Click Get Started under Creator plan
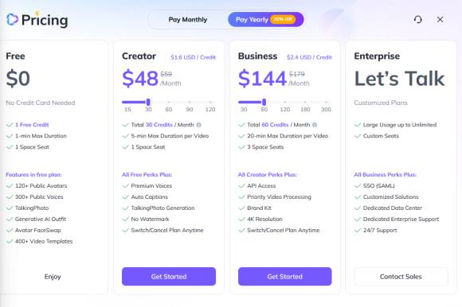 tap(169, 277)
